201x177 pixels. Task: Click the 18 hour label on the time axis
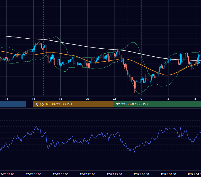point(61,99)
